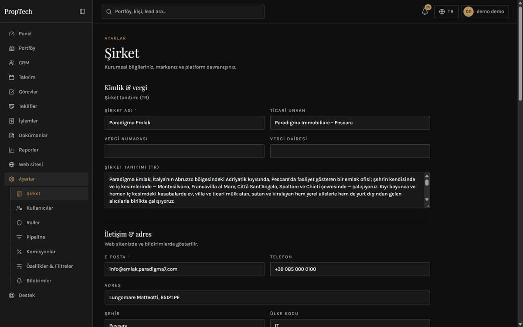
Task: Click the Panel gauge icon in sidebar
Action: point(12,34)
